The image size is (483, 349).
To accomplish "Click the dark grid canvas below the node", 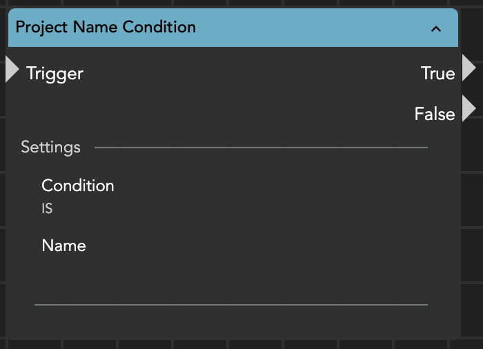I will click(x=241, y=344).
